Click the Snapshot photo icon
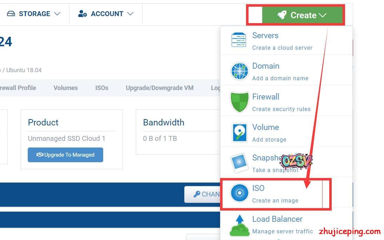The width and height of the screenshot is (384, 240). click(x=239, y=163)
